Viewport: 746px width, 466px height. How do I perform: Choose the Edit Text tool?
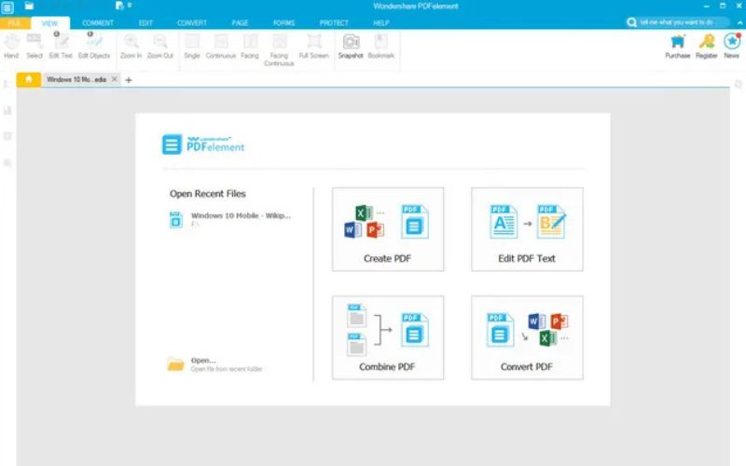pos(61,47)
